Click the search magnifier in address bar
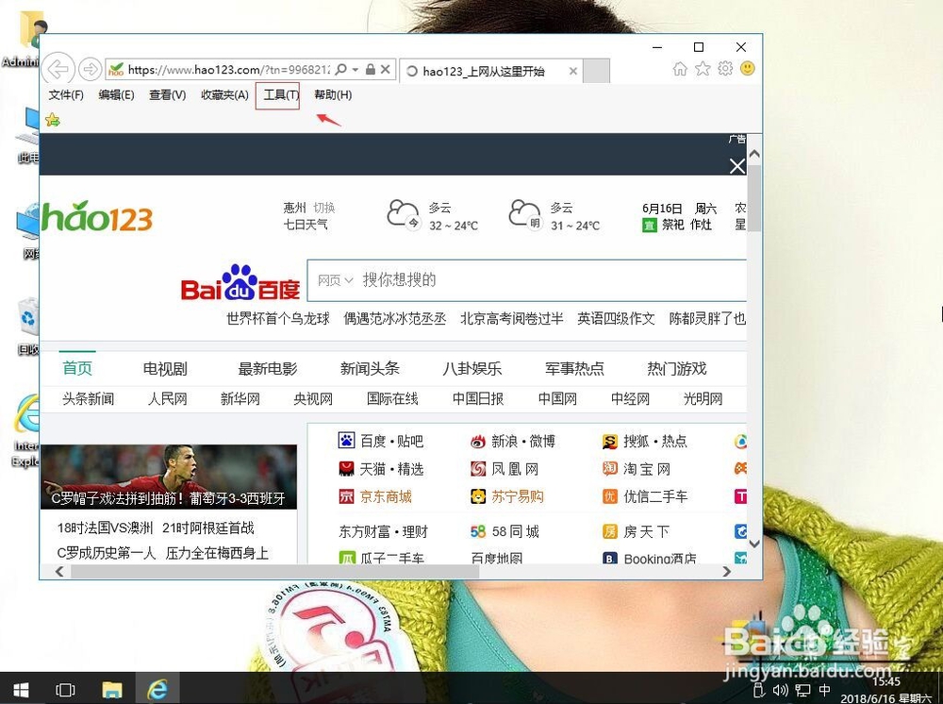The width and height of the screenshot is (943, 704). coord(340,69)
